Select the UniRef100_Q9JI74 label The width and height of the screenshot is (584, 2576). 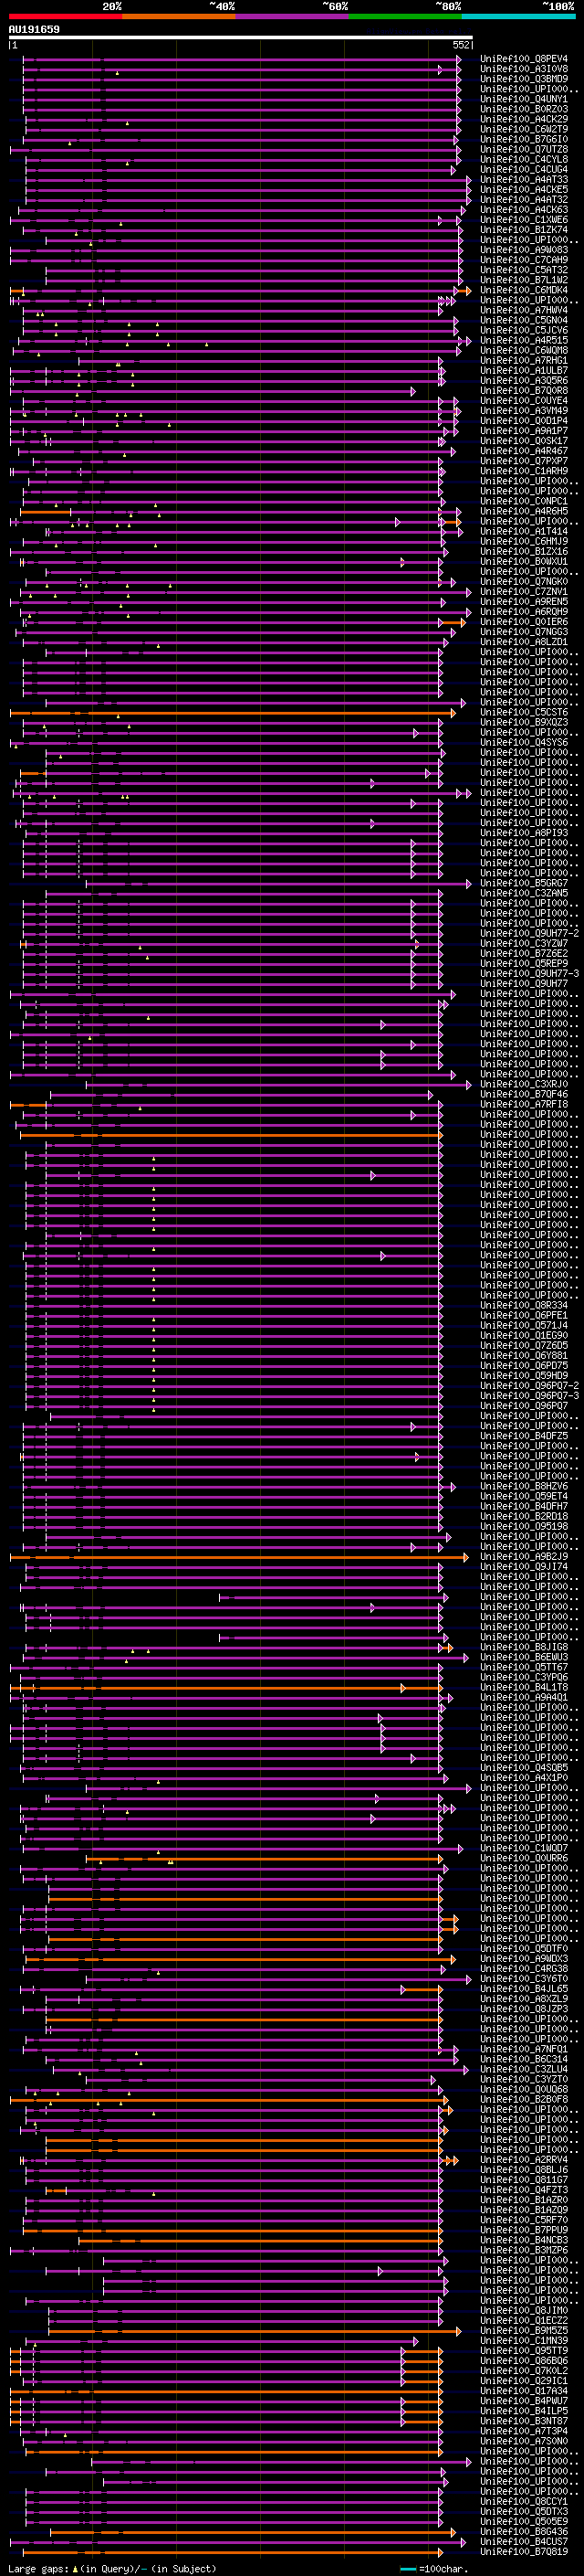524,1568
